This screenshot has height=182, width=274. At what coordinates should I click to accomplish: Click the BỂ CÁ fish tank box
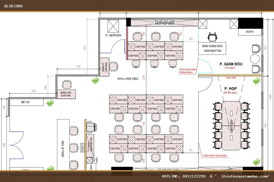pyautogui.click(x=26, y=102)
